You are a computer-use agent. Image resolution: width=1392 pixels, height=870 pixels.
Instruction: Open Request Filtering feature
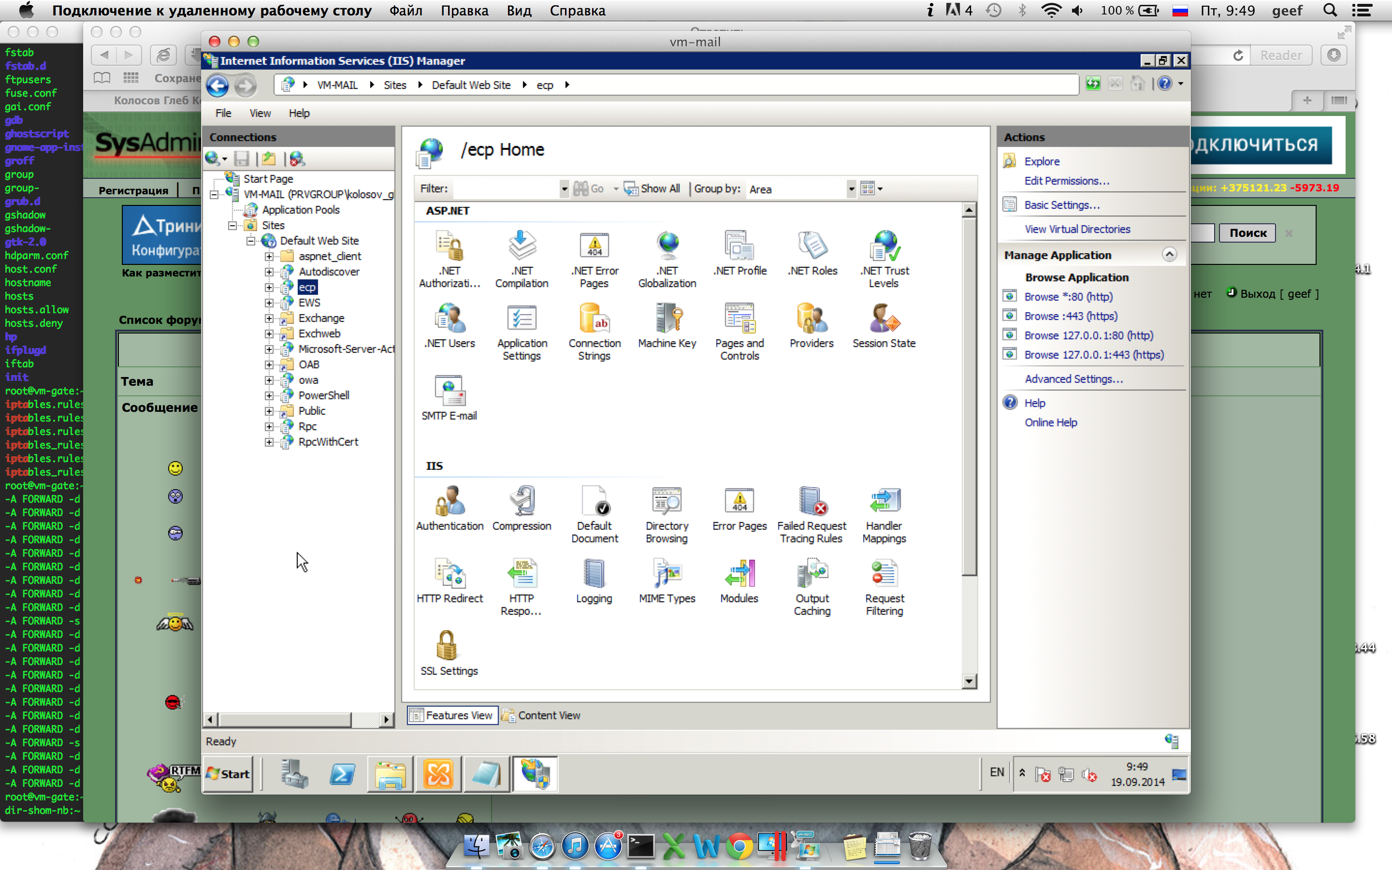pyautogui.click(x=884, y=586)
